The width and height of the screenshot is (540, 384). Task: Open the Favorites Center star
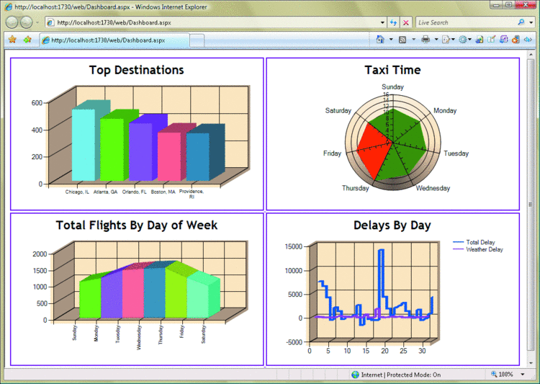point(12,40)
